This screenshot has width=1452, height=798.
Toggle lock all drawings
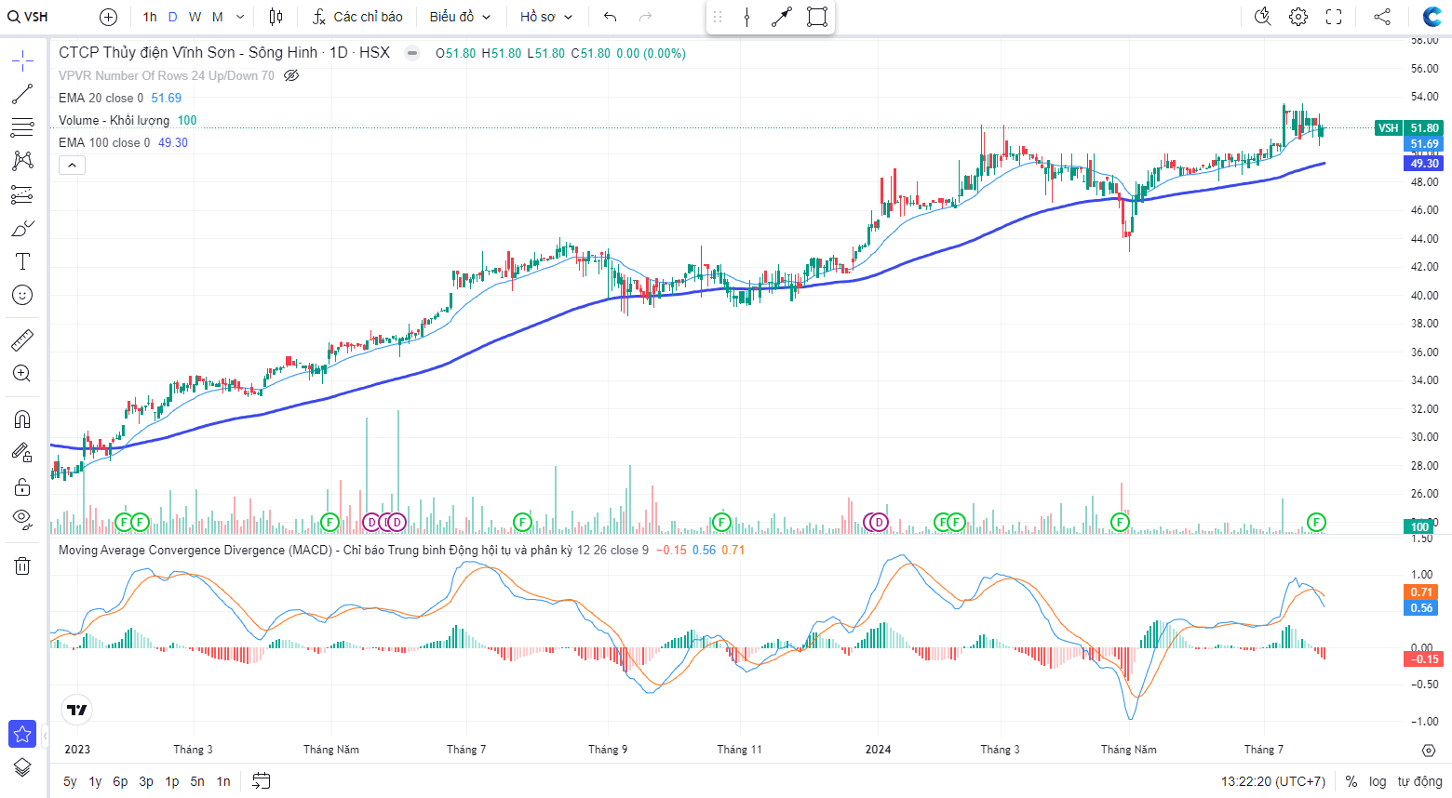coord(22,486)
